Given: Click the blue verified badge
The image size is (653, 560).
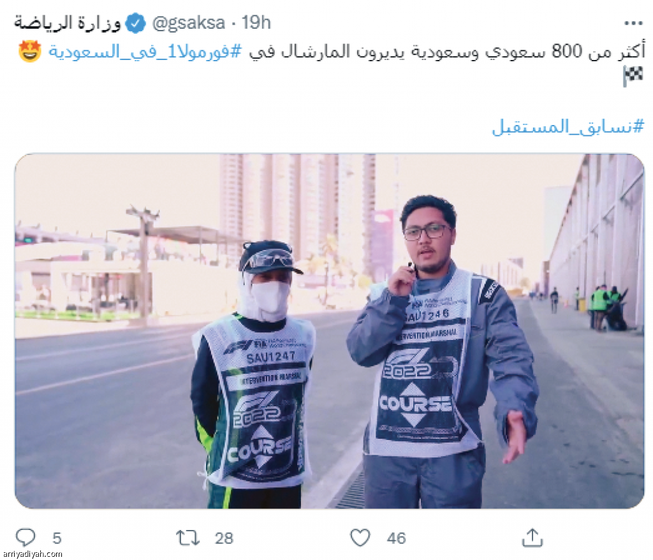Looking at the screenshot, I should click(x=135, y=24).
